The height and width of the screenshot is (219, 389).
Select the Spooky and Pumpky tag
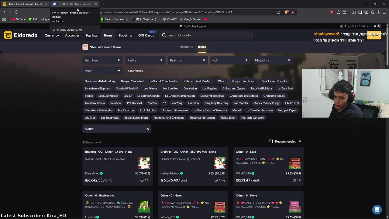[x=274, y=81]
